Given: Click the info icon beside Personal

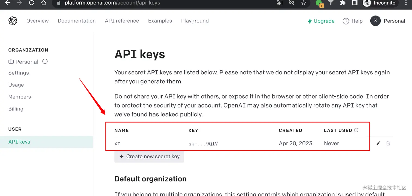Looking at the screenshot, I should tap(45, 61).
